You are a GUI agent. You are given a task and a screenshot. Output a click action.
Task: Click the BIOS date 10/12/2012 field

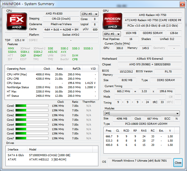[x=126, y=71]
